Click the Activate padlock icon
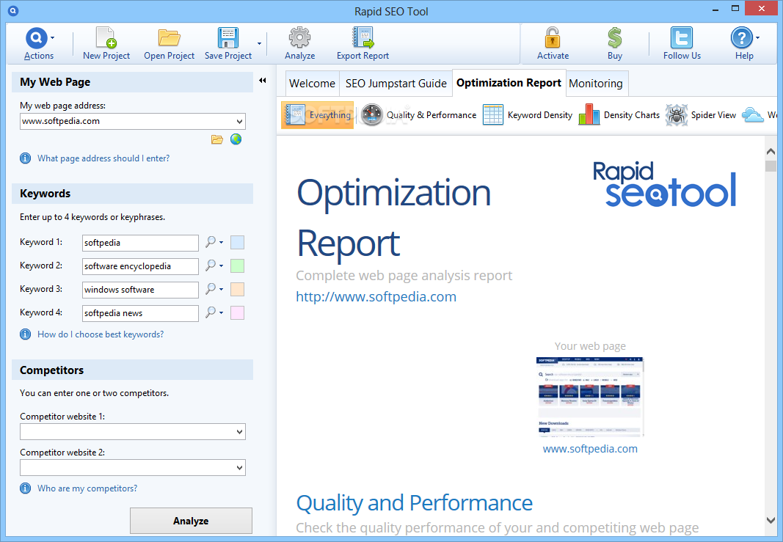This screenshot has width=783, height=542. click(x=553, y=37)
